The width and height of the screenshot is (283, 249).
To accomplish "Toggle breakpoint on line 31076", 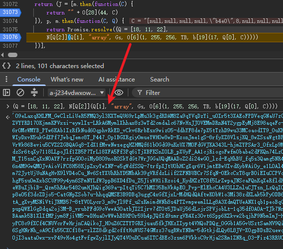I will [10, 37].
